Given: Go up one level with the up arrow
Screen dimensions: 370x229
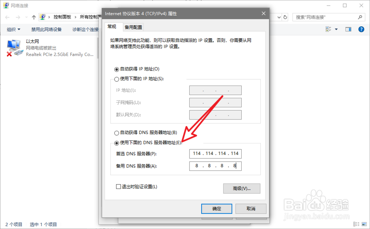Looking at the screenshot, I should pos(34,17).
